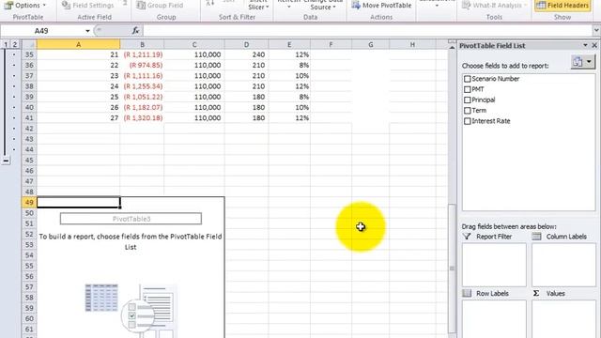Viewport: 601px width, 338px height.
Task: Select the 12% cell in row 41
Action: tap(289, 117)
